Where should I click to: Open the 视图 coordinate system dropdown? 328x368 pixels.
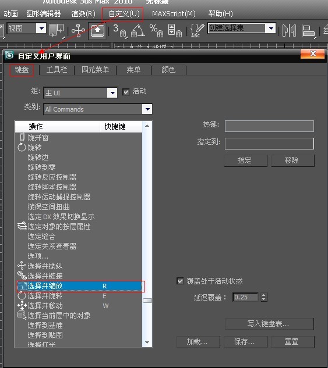pyautogui.click(x=41, y=28)
